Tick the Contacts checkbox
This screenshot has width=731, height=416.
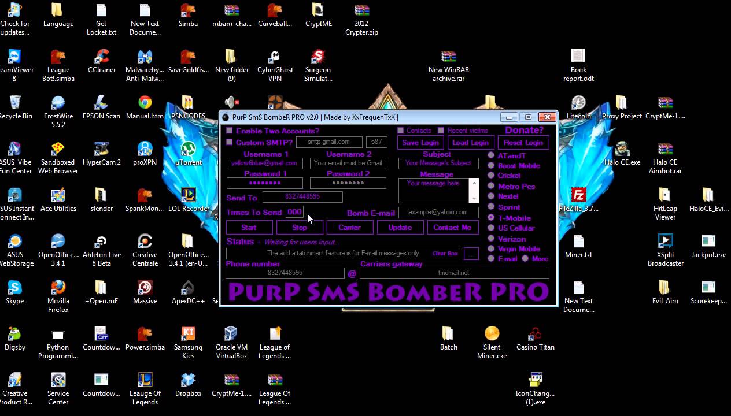[x=400, y=131]
